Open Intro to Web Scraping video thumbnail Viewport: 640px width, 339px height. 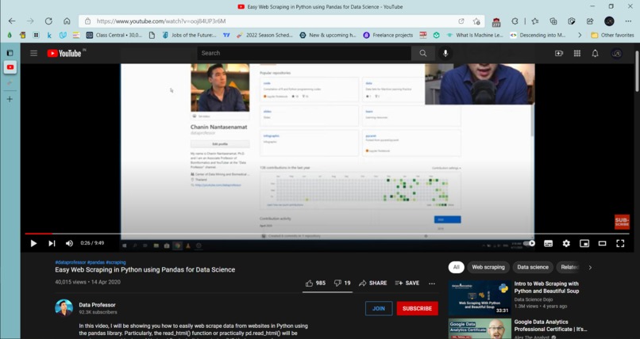coord(480,298)
